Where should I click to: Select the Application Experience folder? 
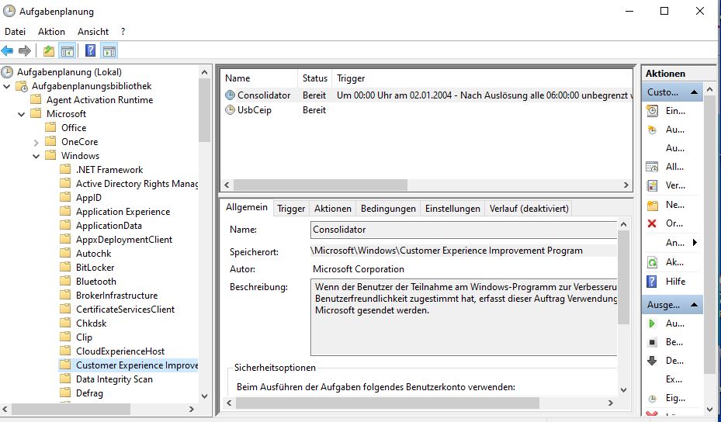pos(123,212)
